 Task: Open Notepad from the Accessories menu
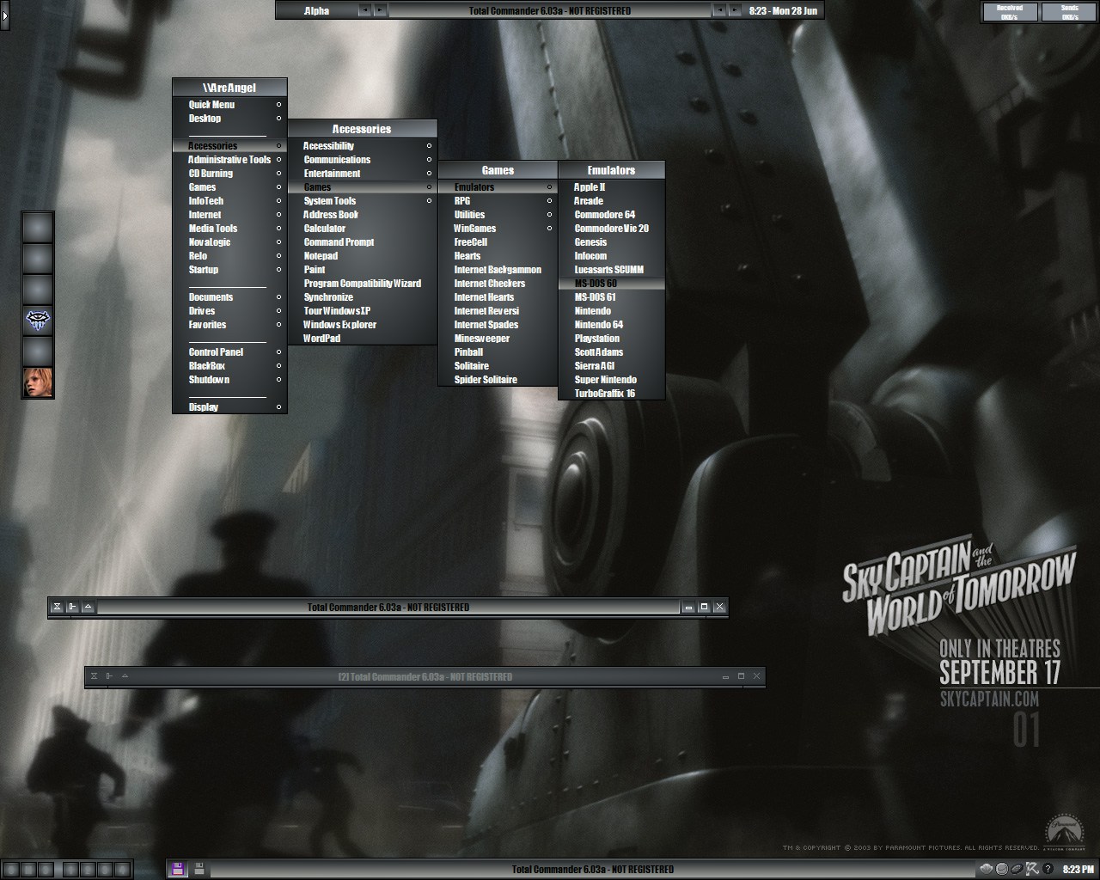(362, 256)
